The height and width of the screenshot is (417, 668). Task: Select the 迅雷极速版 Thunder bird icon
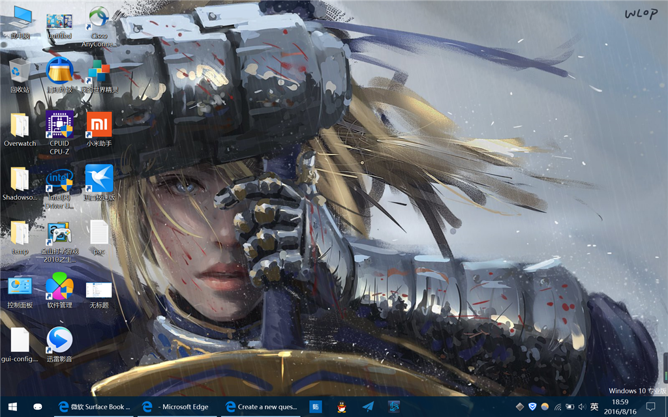[x=99, y=183]
